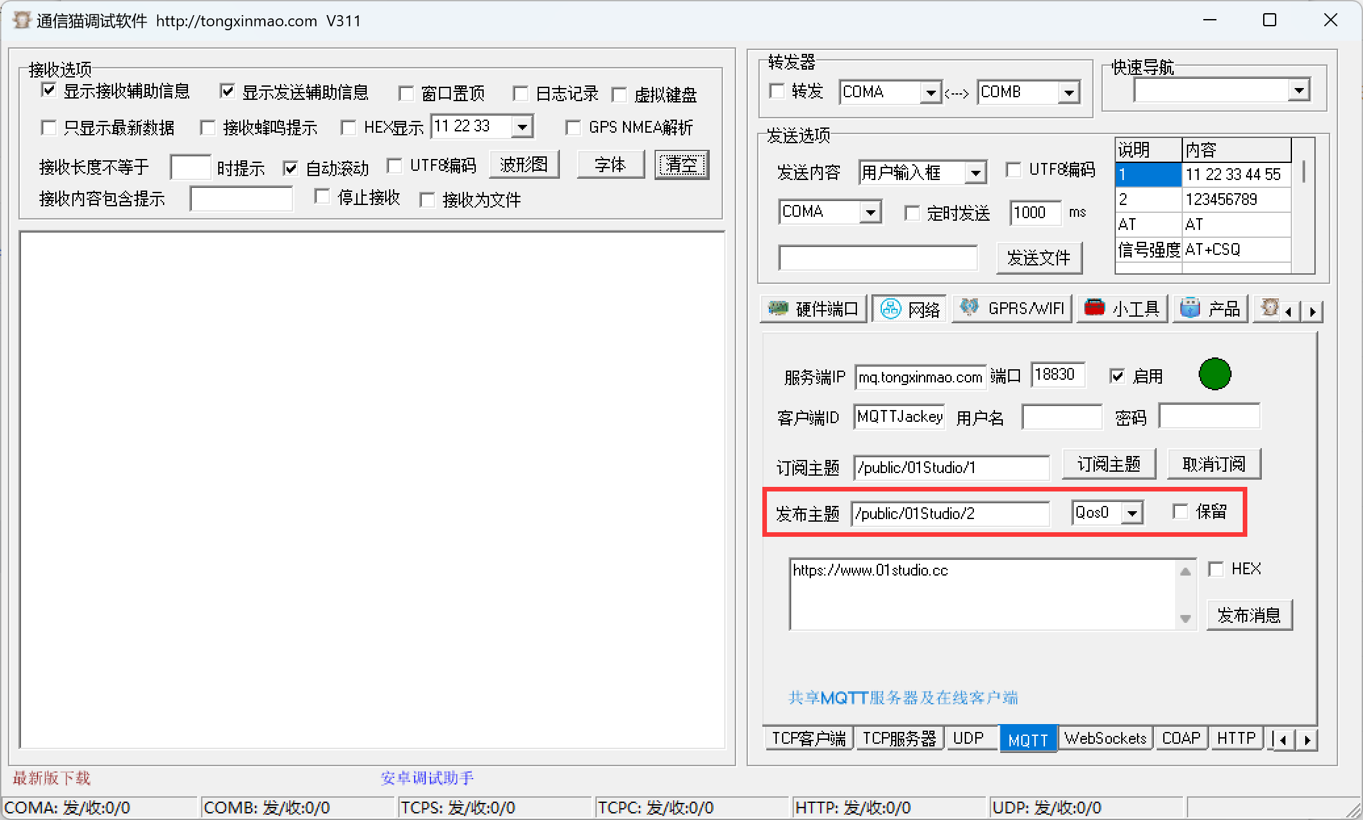Screen dimensions: 1363x820
Task: Open the 产品 product panel
Action: (x=1210, y=308)
